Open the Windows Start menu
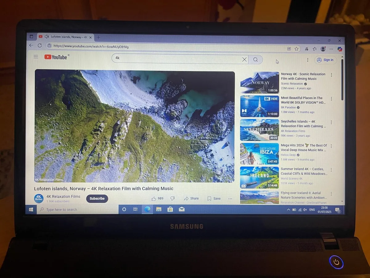The height and width of the screenshot is (278, 370). point(31,209)
